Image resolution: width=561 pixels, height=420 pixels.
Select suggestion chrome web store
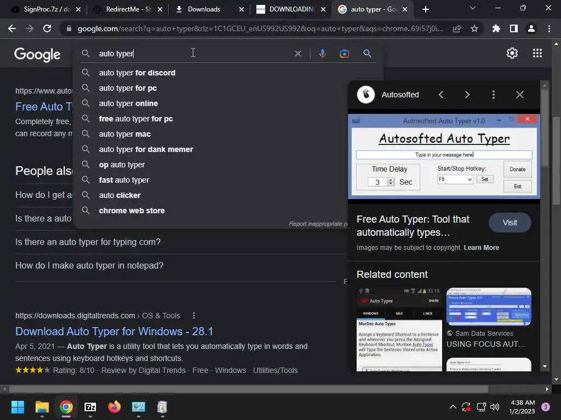(x=210, y=211)
